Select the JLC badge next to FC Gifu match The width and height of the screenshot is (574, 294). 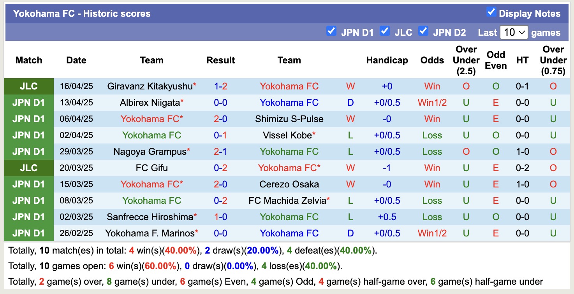click(29, 168)
